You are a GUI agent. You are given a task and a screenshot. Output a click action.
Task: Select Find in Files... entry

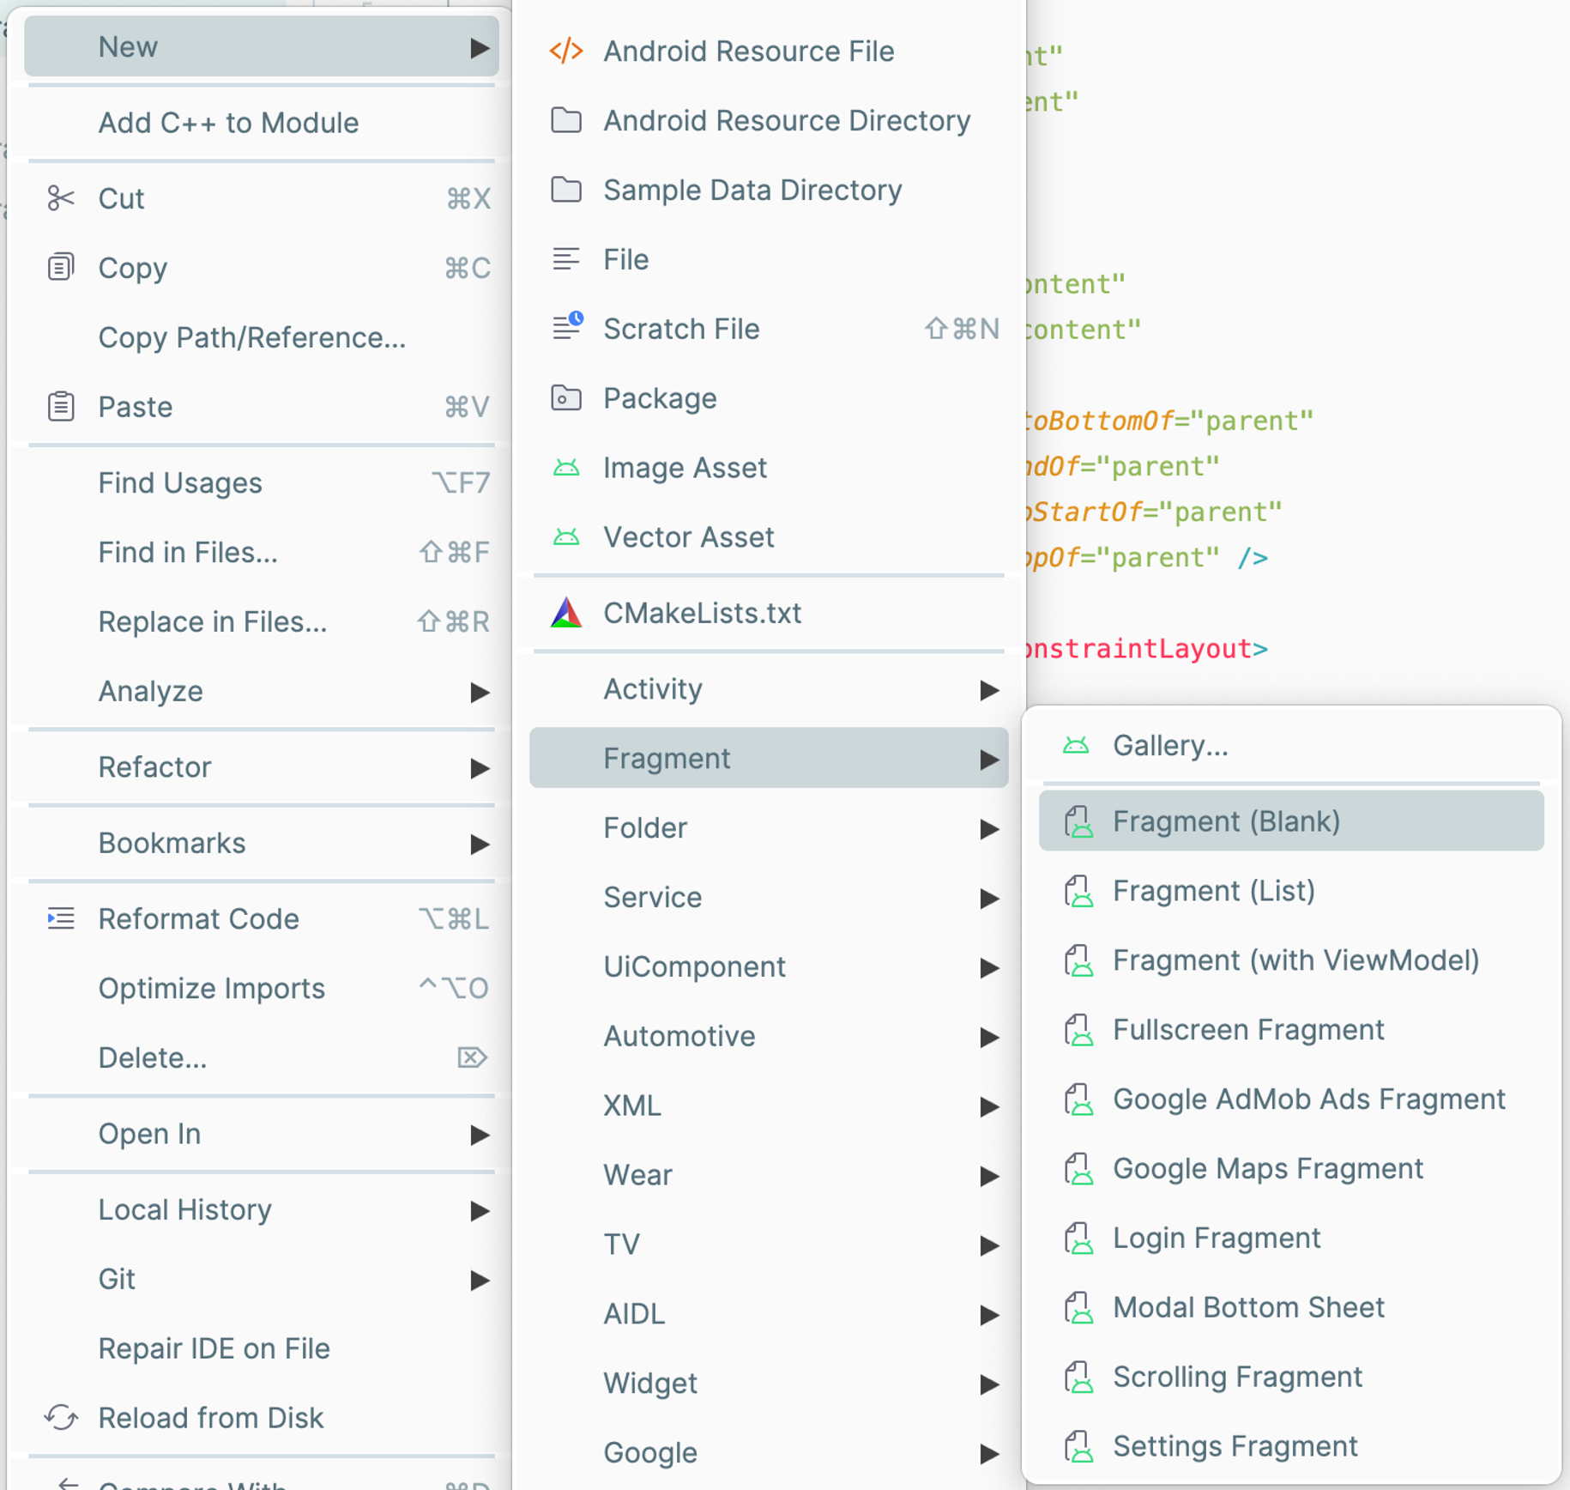pos(261,552)
